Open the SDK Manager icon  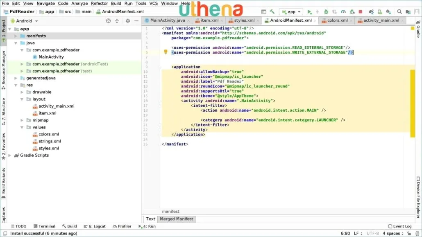pyautogui.click(x=388, y=11)
